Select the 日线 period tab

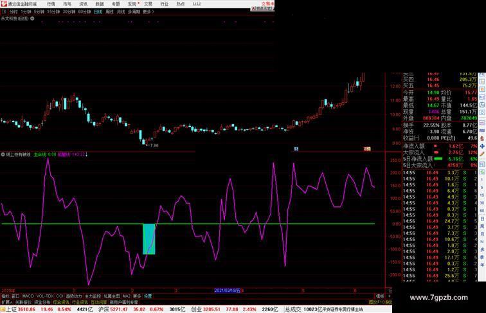click(x=98, y=12)
